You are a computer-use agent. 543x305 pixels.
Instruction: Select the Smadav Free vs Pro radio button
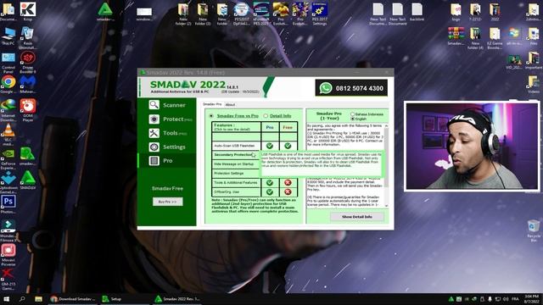click(x=211, y=116)
